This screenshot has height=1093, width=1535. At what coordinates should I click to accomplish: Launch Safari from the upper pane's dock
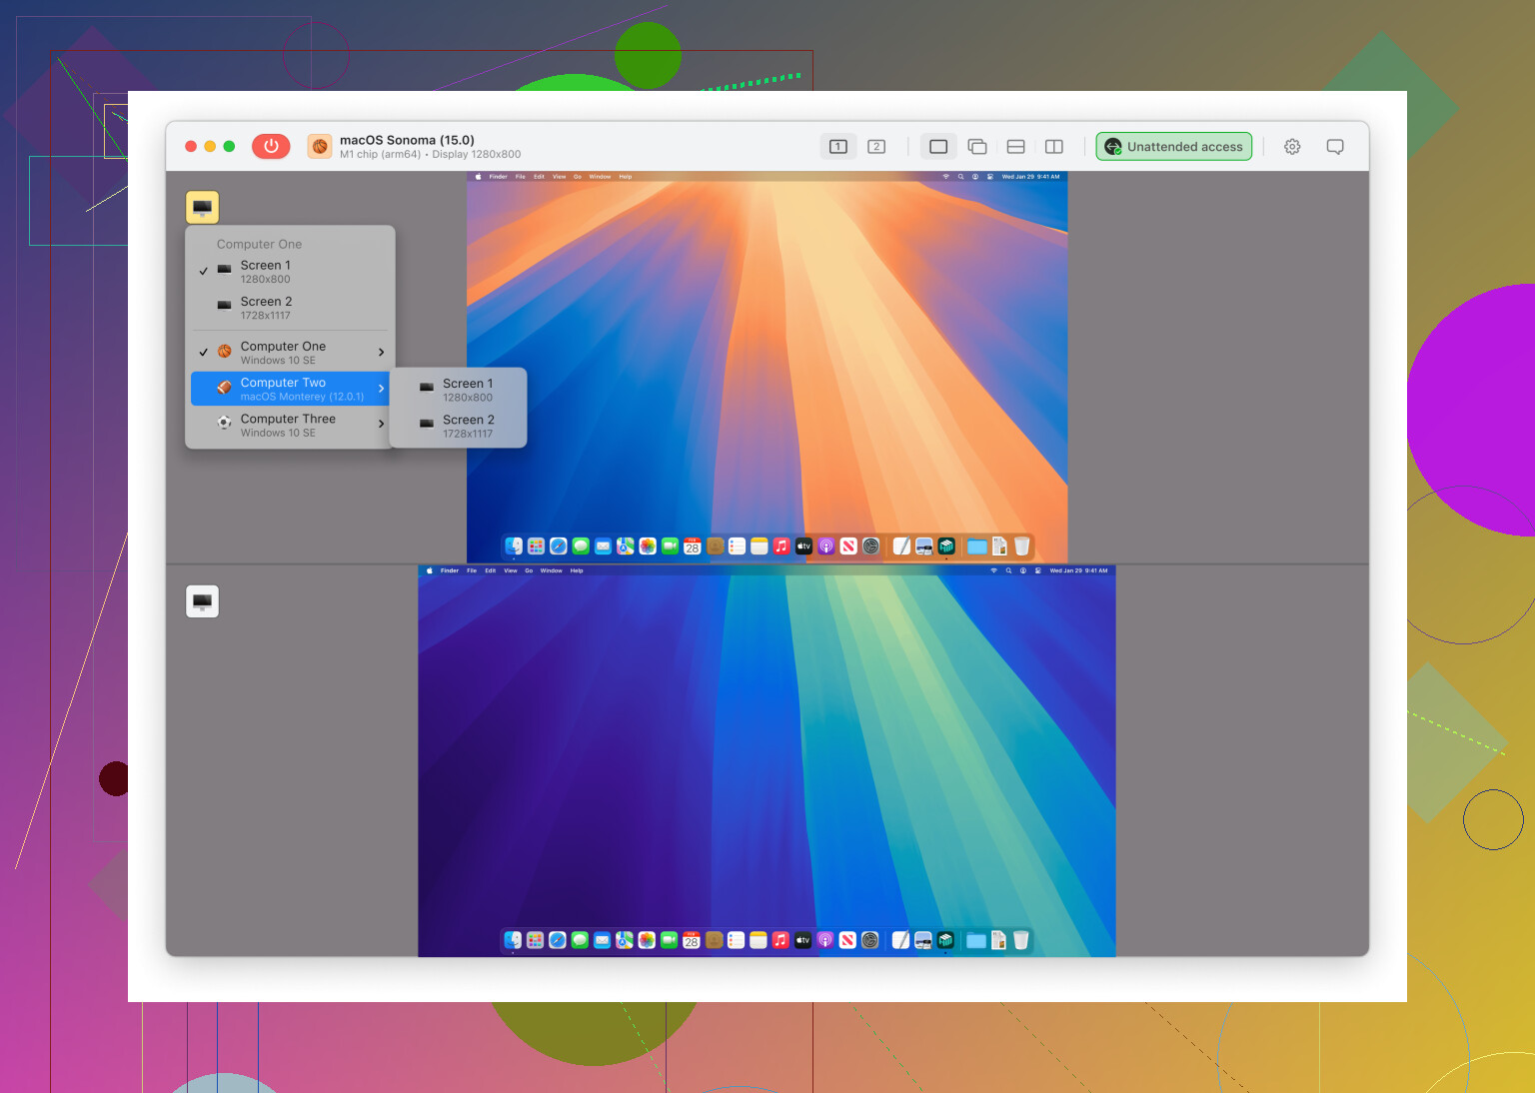[559, 546]
